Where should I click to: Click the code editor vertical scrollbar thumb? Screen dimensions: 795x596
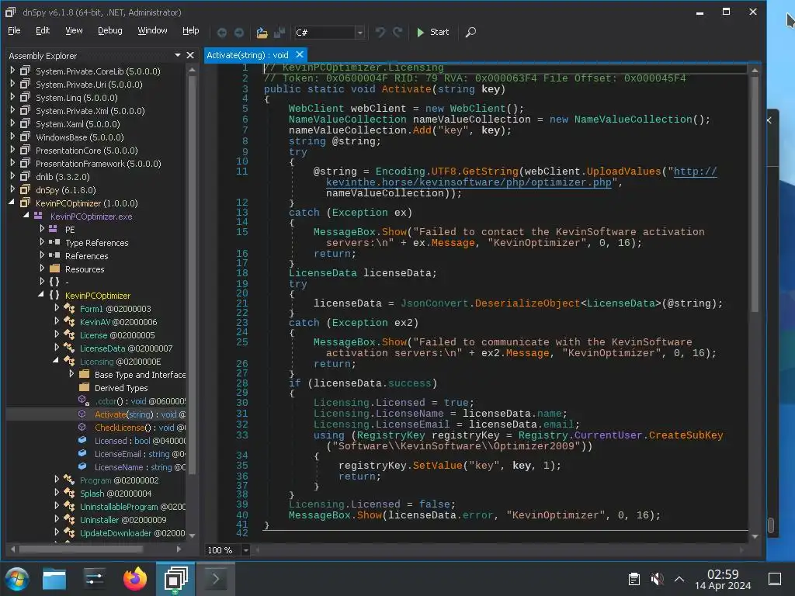pyautogui.click(x=755, y=193)
